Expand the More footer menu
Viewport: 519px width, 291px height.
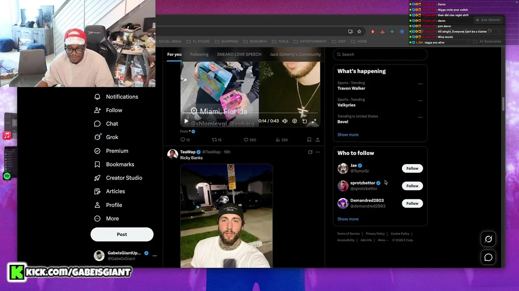coord(383,240)
